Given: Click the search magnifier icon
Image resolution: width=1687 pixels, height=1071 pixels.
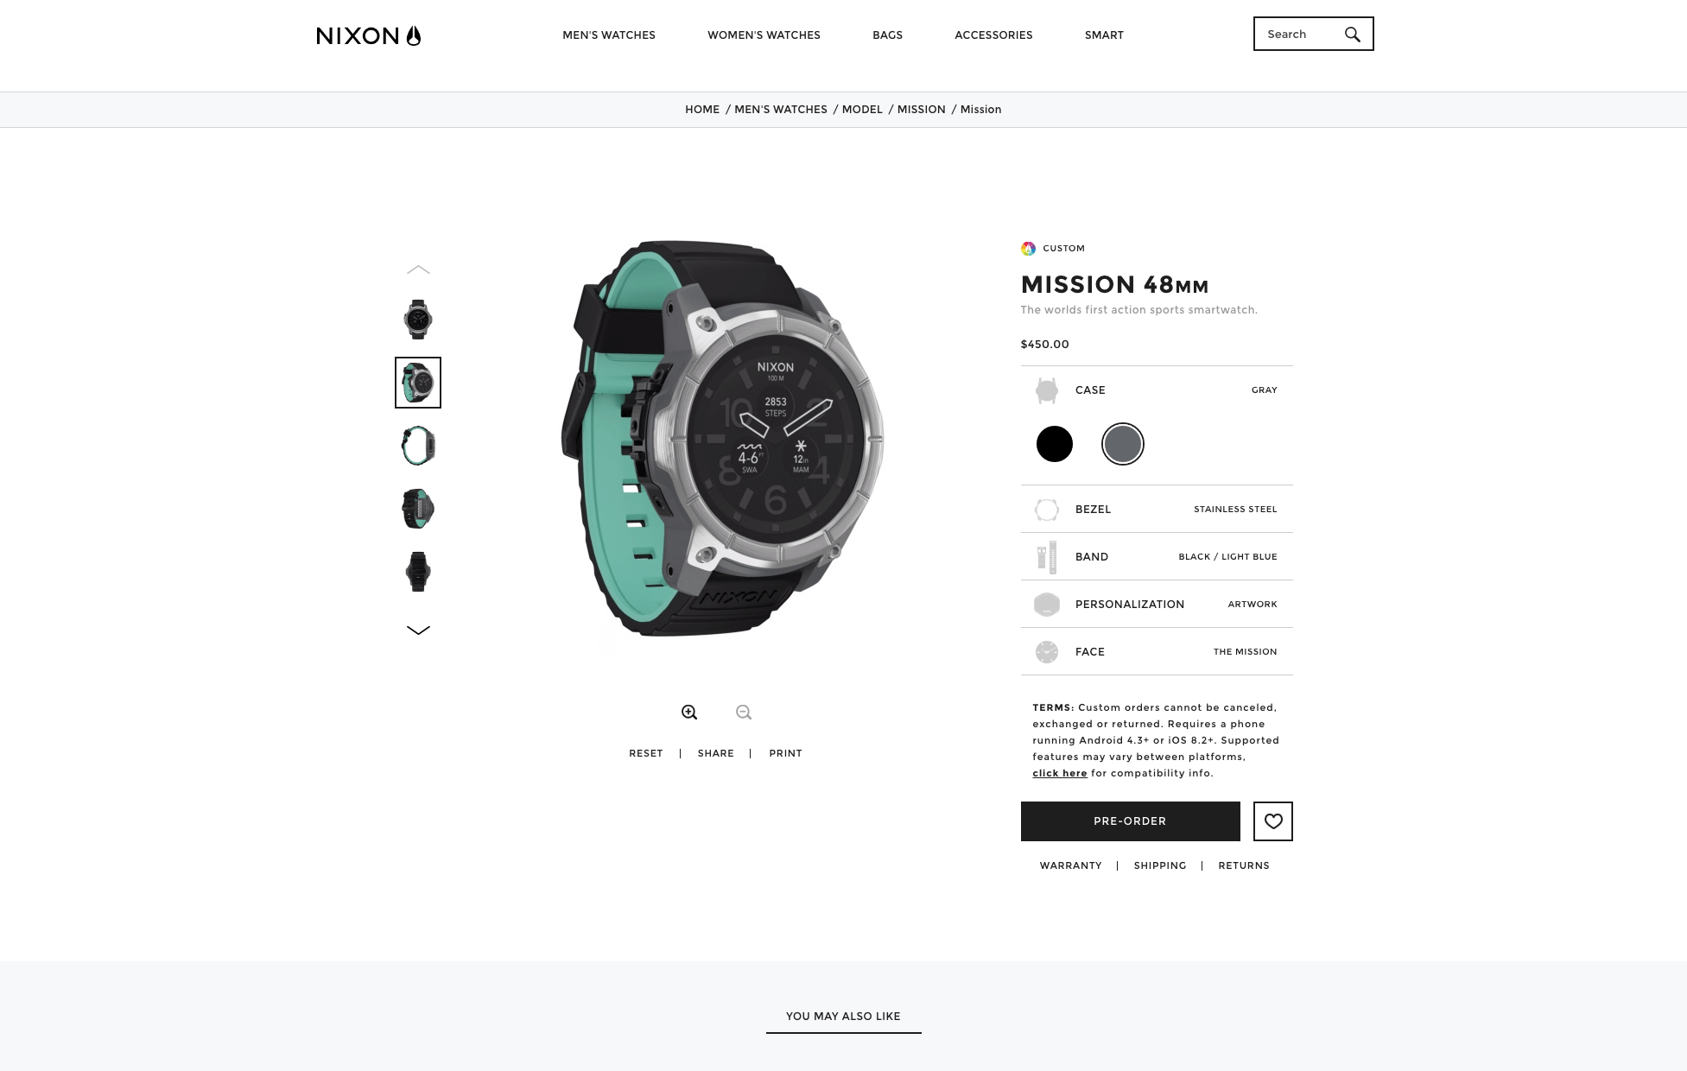Looking at the screenshot, I should click(1352, 35).
